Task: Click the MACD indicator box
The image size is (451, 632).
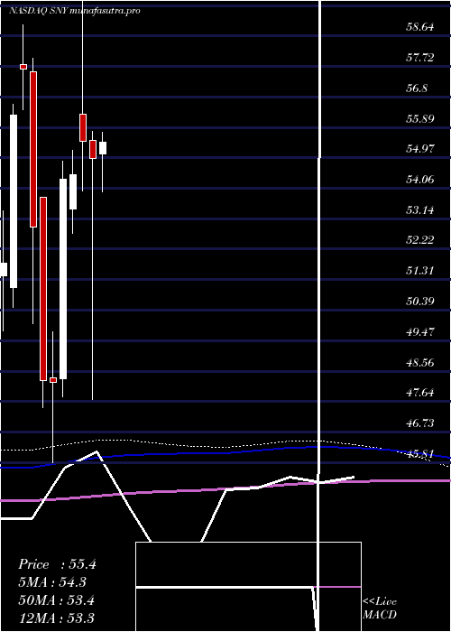Action: coord(248,587)
